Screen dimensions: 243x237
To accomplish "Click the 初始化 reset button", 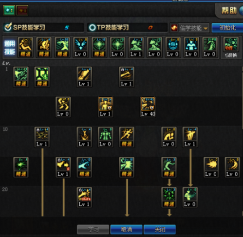I will pos(227,28).
